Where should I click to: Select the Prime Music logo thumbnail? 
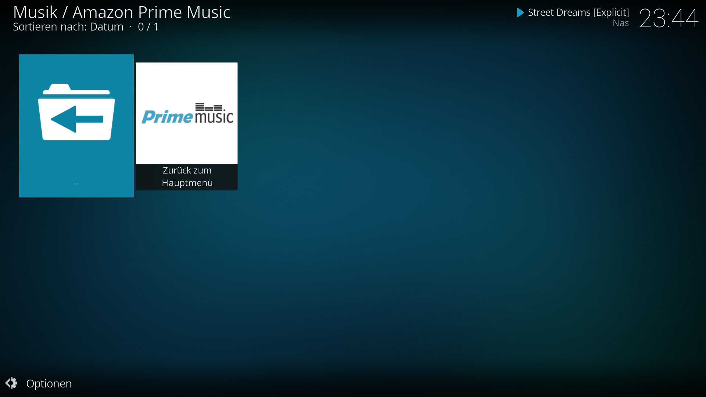pos(187,113)
